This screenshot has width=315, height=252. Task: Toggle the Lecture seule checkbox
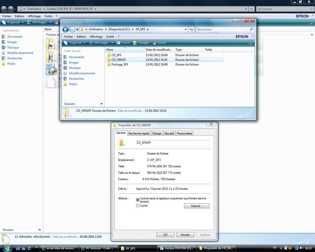138,199
